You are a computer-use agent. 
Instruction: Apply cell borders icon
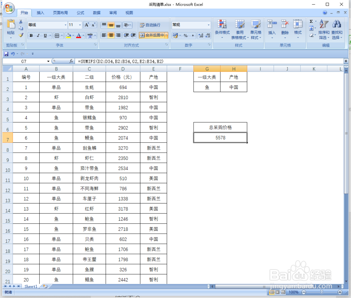click(x=57, y=35)
